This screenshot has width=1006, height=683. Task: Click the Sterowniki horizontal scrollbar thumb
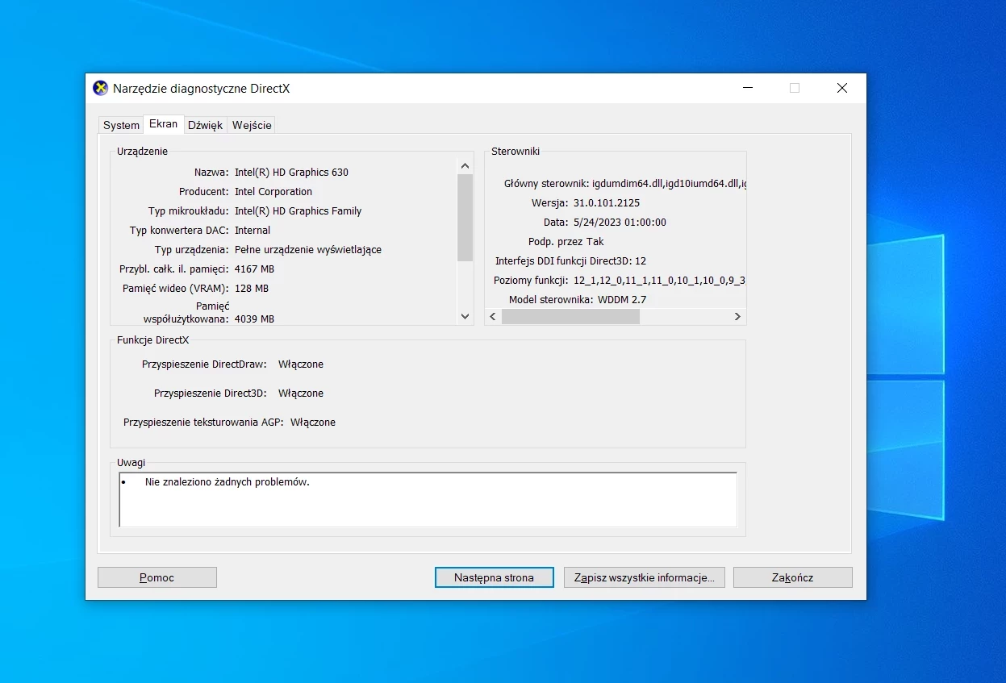pos(570,317)
